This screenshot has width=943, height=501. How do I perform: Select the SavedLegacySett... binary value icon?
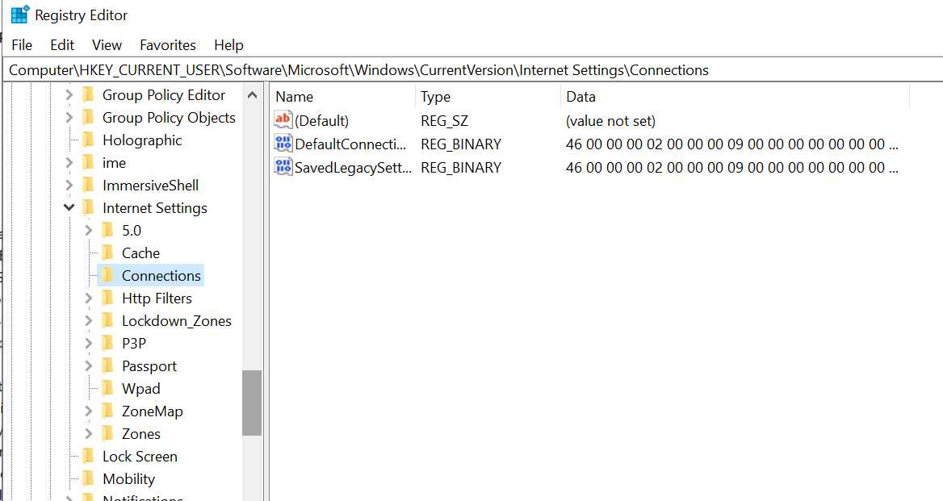coord(283,166)
